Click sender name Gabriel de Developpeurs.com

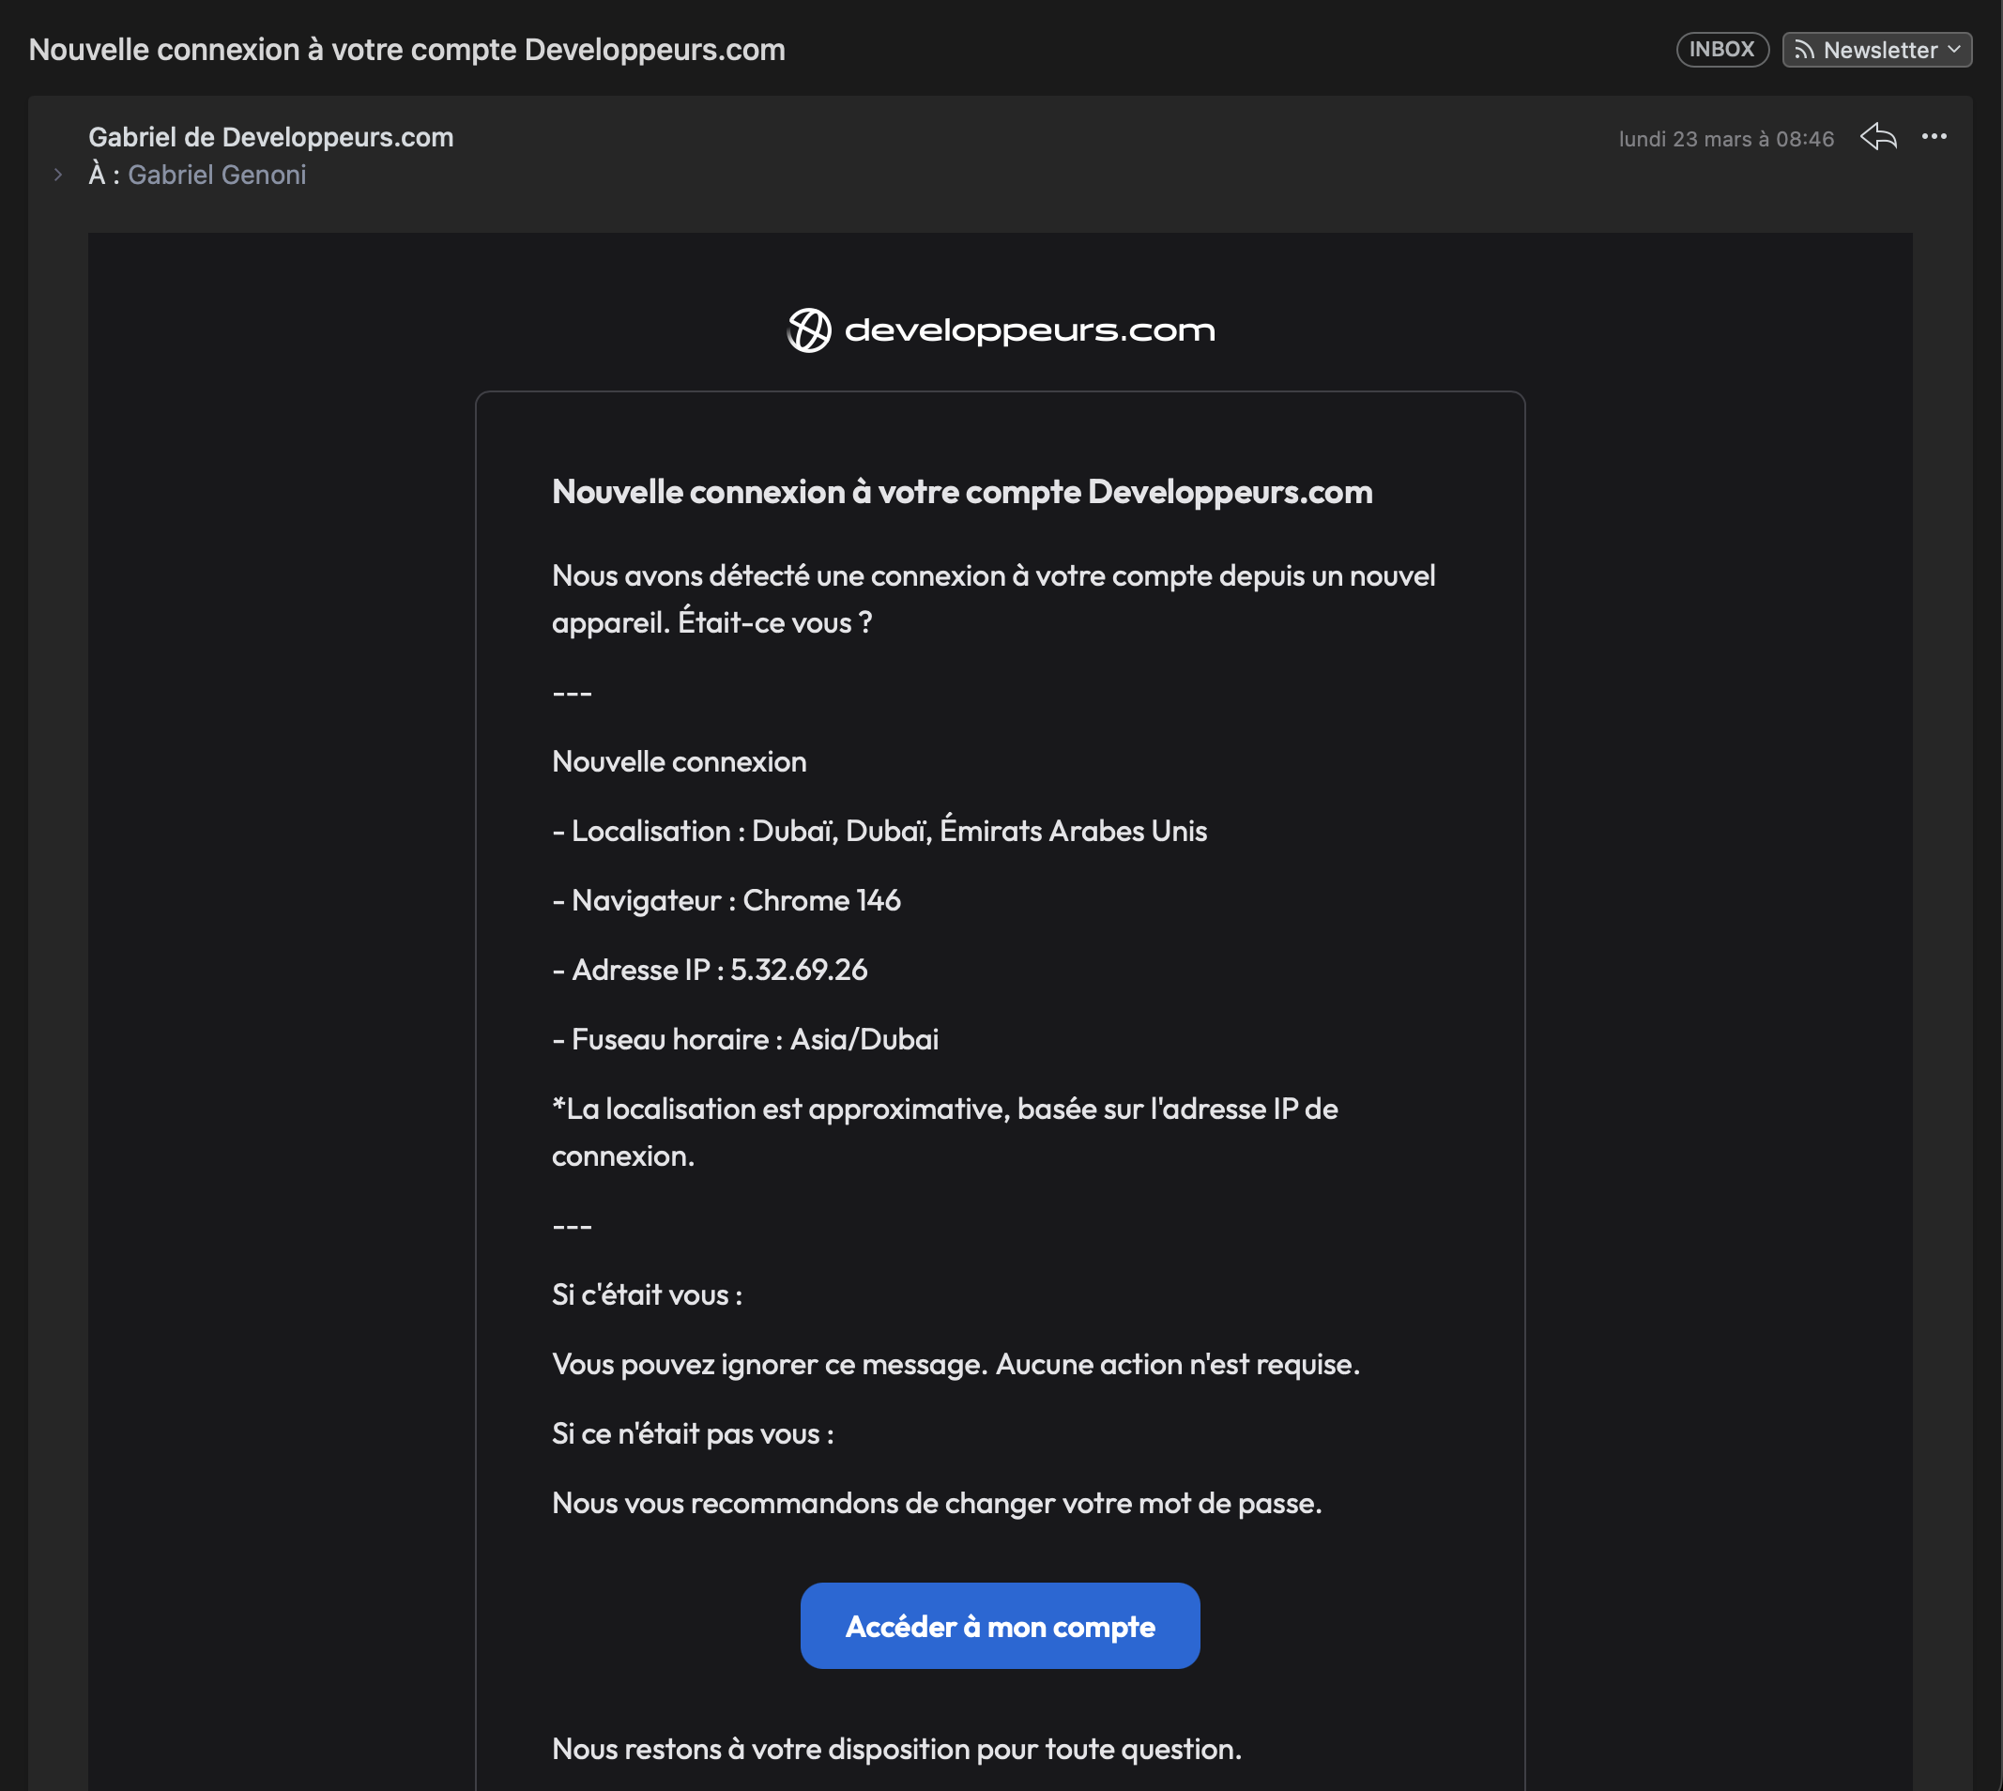pyautogui.click(x=270, y=137)
